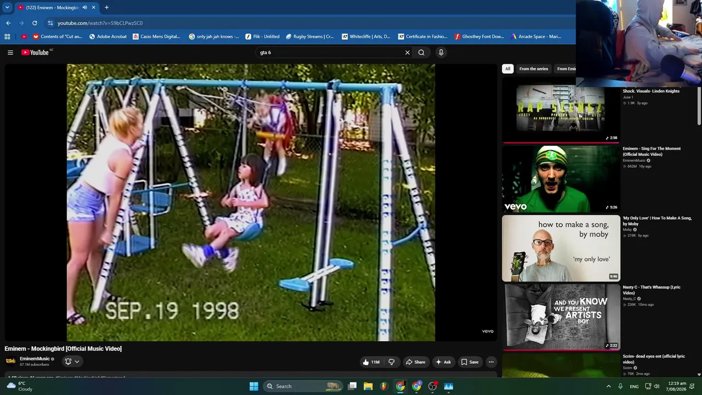This screenshot has width=702, height=395.
Task: Open a new browser tab
Action: coord(106,8)
